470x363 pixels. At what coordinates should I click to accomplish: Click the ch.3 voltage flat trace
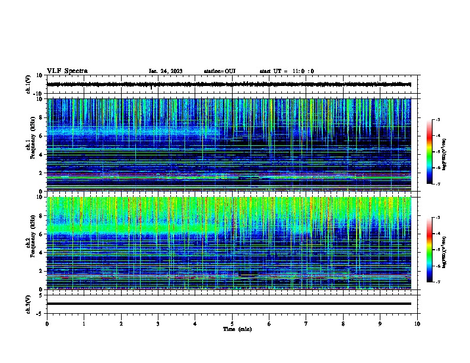pos(229,304)
